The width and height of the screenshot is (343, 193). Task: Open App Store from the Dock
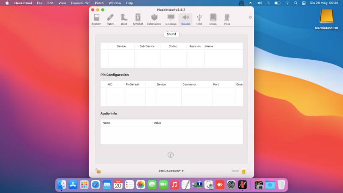click(73, 185)
